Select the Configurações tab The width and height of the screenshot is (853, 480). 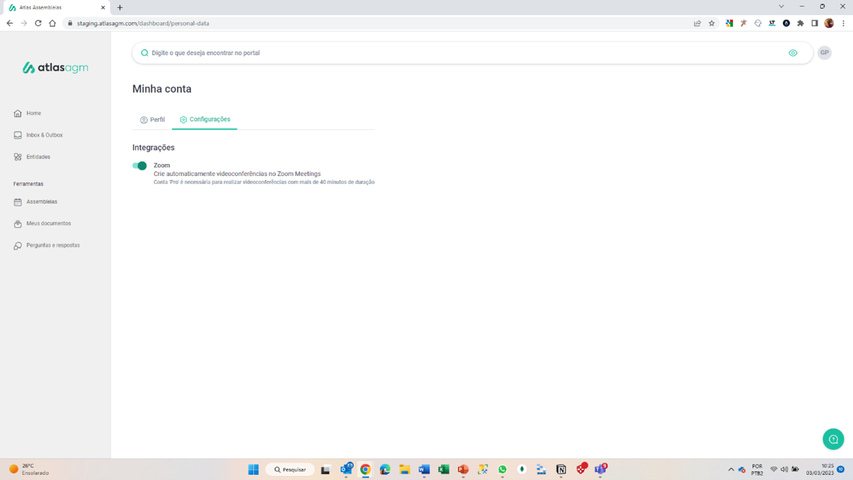[205, 120]
